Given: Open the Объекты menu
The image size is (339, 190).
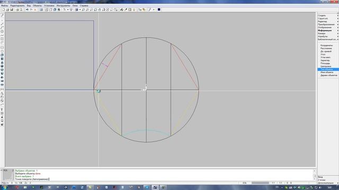Looking at the screenshot, I should point(37,6).
